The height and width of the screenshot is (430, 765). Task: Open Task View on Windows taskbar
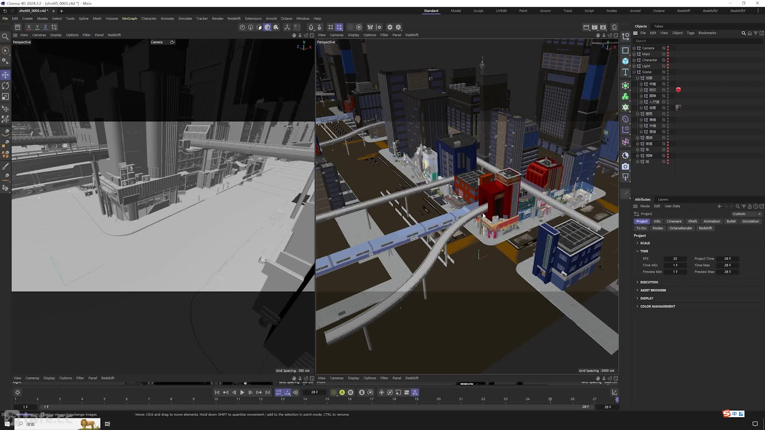[x=107, y=424]
